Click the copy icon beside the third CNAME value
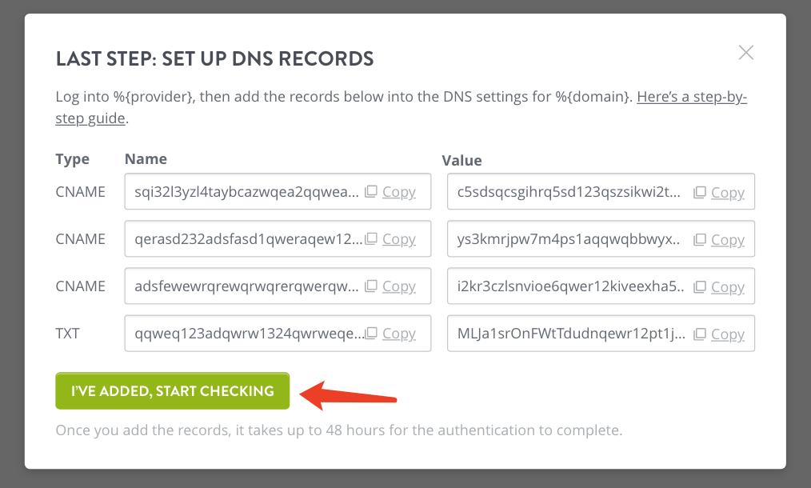811x488 pixels. 700,286
